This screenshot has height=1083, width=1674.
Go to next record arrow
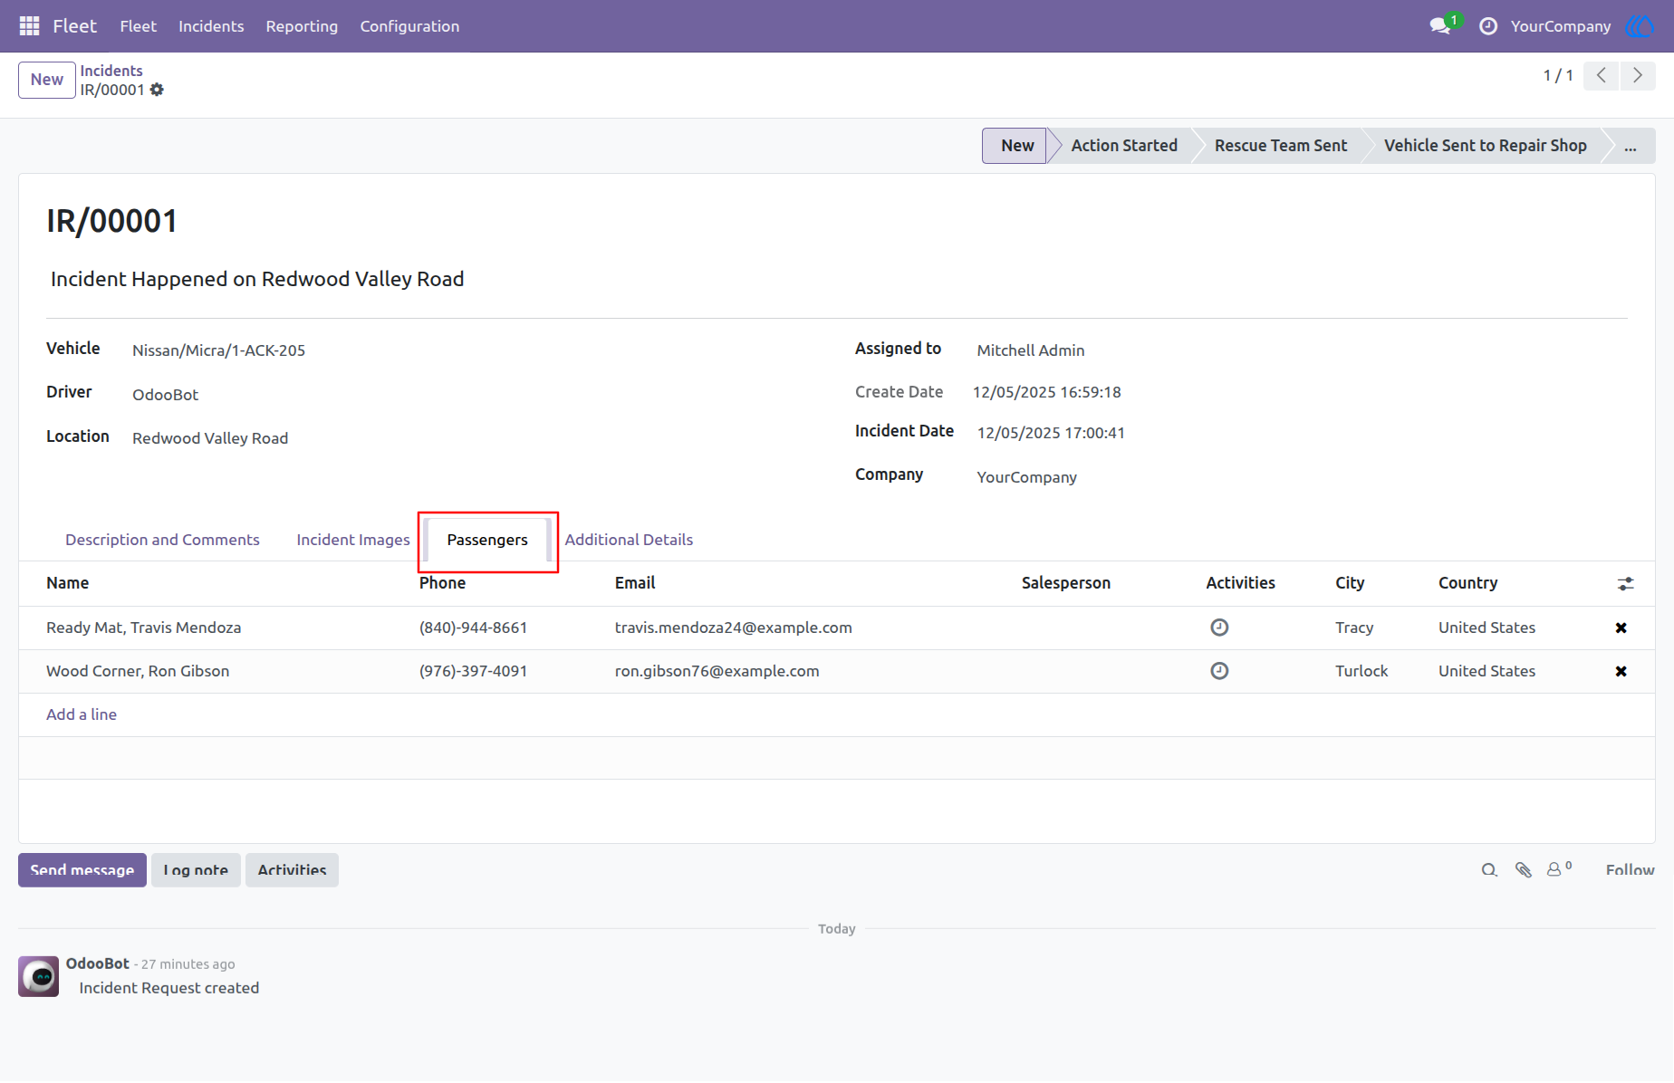pos(1638,76)
